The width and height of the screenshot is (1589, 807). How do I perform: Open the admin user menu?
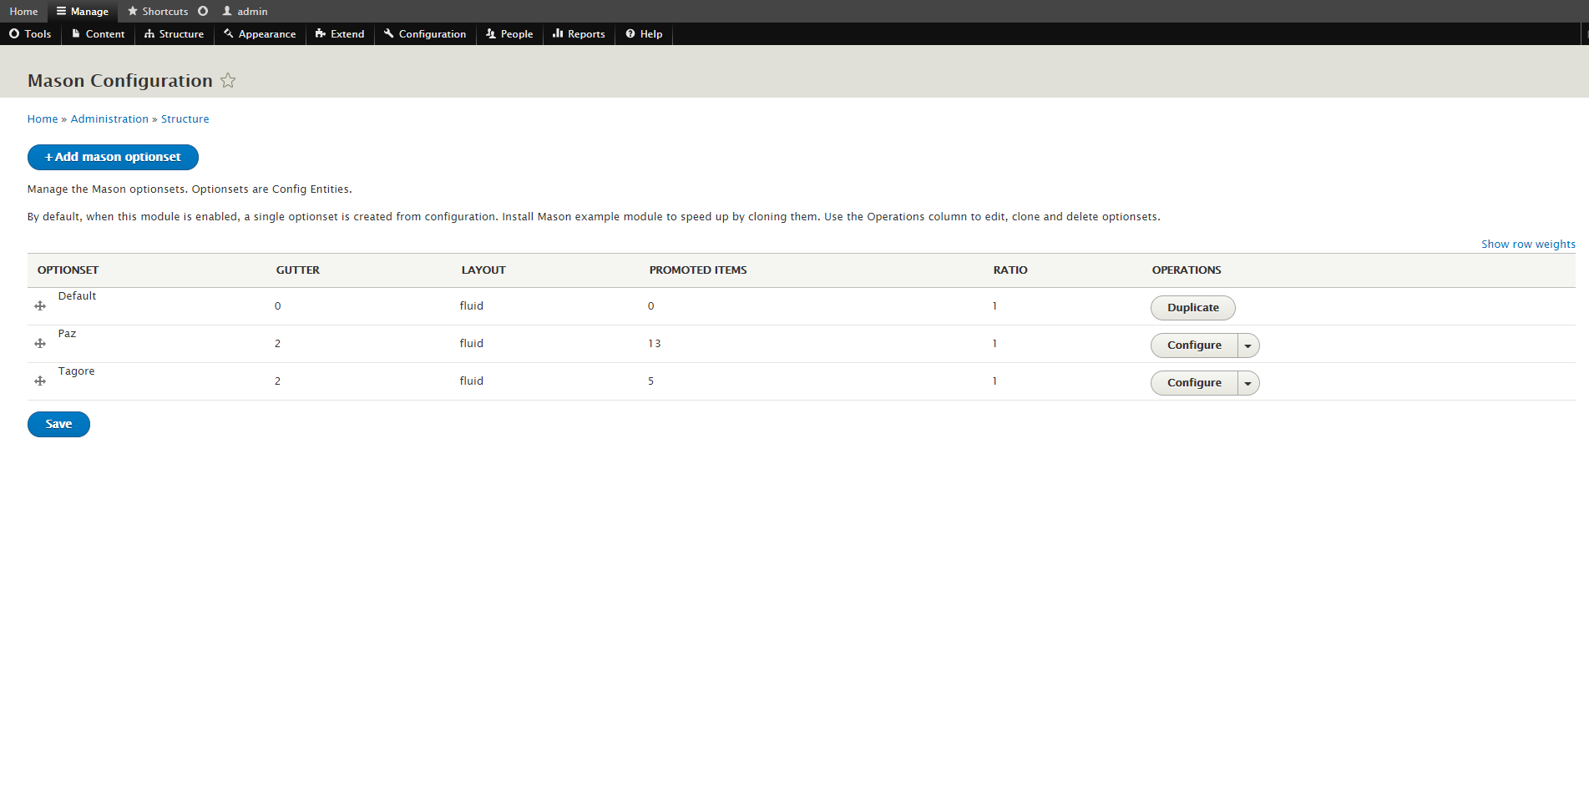[245, 12]
